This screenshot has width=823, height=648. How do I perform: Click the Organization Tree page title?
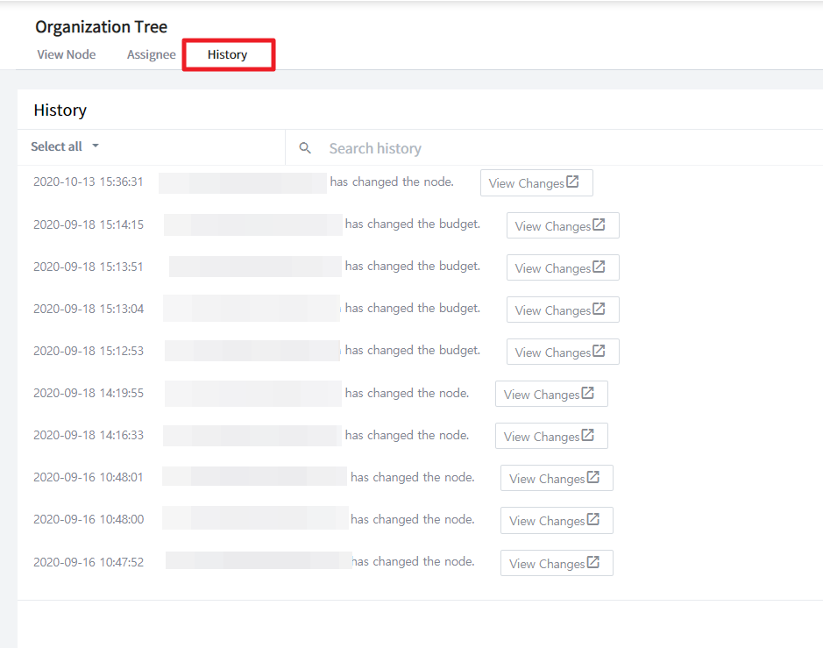tap(101, 27)
